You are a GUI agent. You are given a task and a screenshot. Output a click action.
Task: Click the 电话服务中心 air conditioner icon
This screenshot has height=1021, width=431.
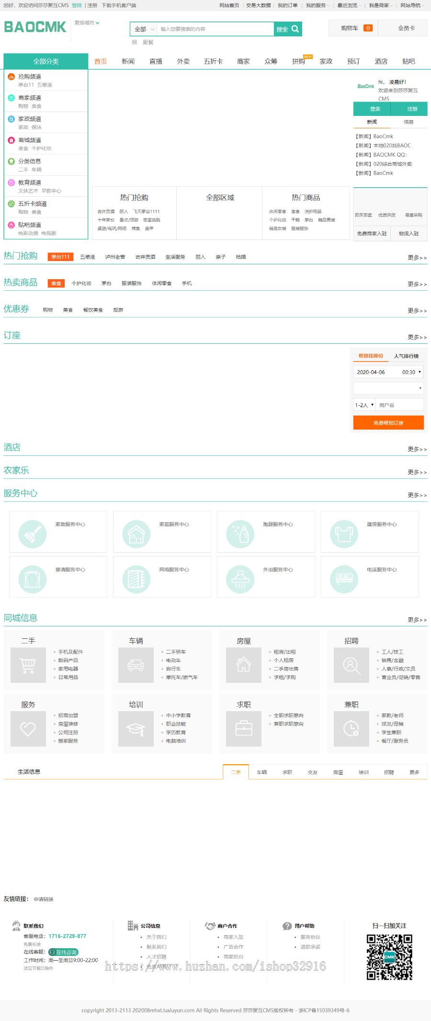point(344,579)
